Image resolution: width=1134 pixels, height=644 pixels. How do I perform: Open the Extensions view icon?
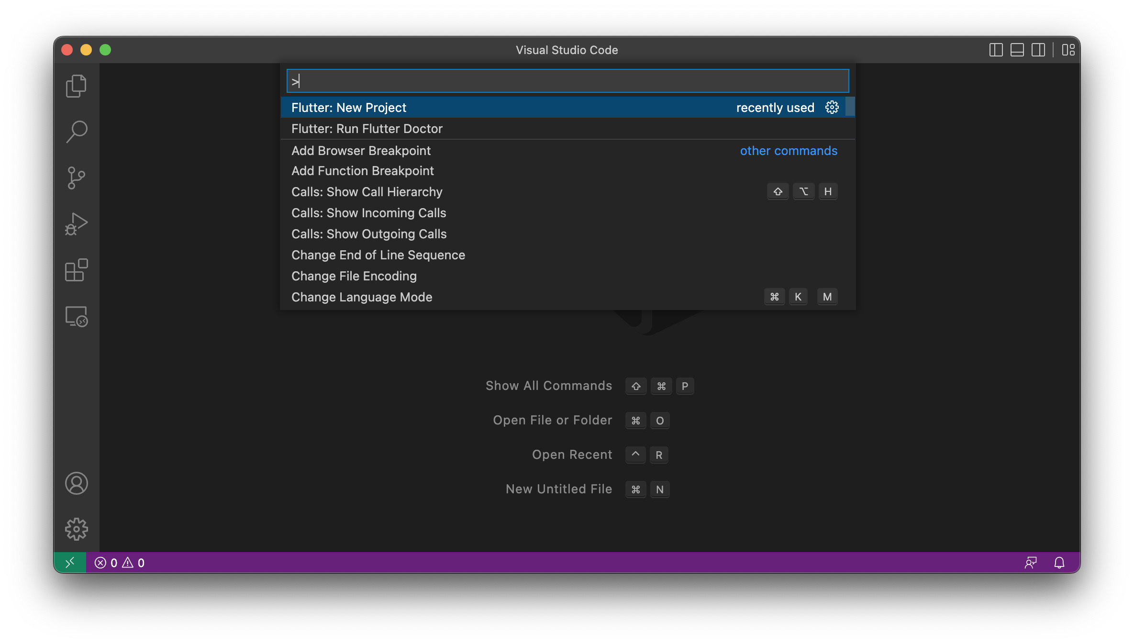click(x=76, y=270)
